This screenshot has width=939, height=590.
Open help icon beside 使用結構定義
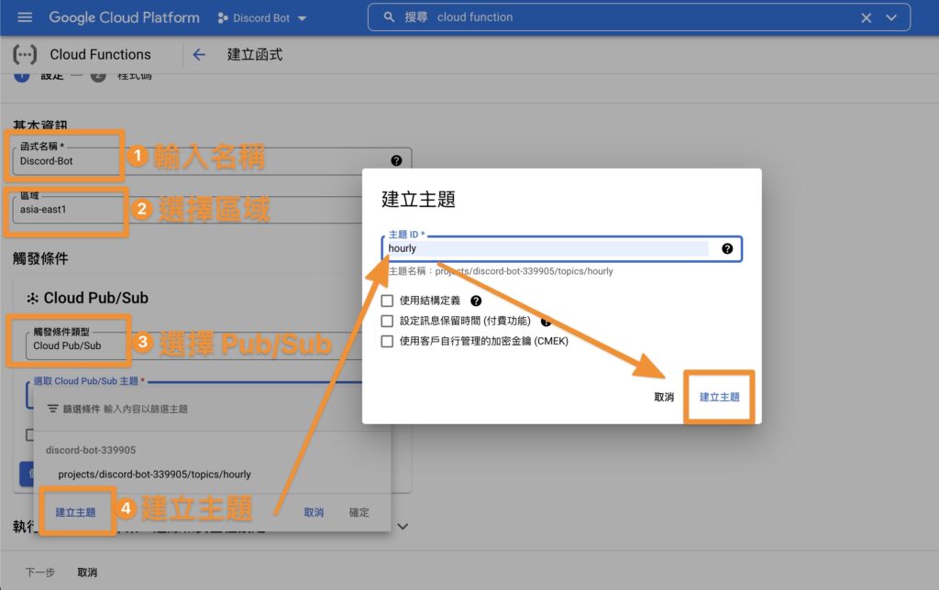point(476,300)
